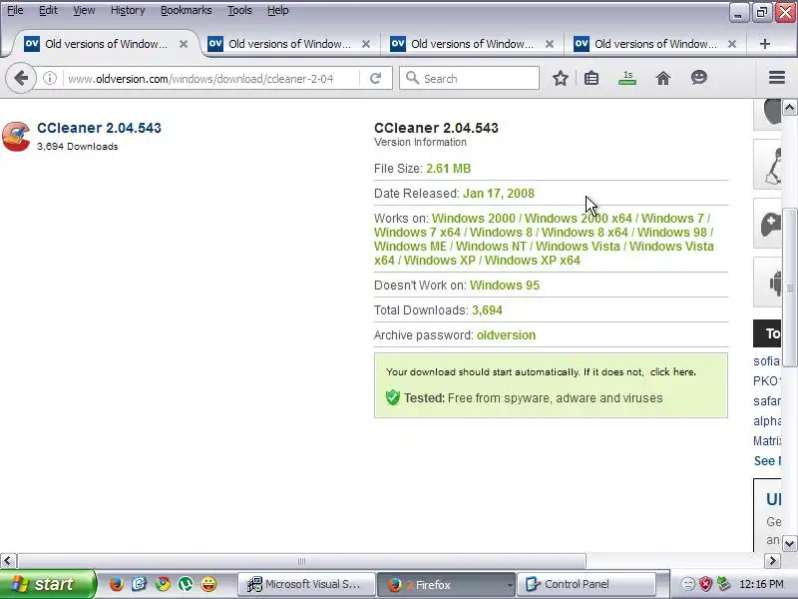Viewport: 798px width, 599px height.
Task: Click the horizontal scrollbar thumb
Action: (301, 561)
